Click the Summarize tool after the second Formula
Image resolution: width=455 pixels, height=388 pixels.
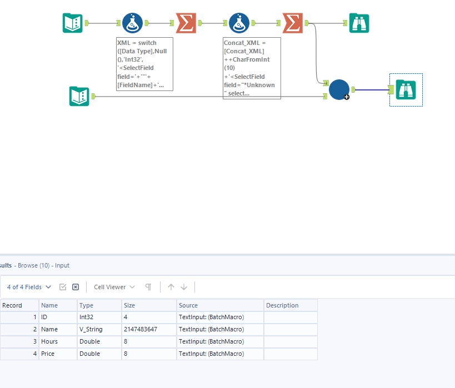[292, 23]
